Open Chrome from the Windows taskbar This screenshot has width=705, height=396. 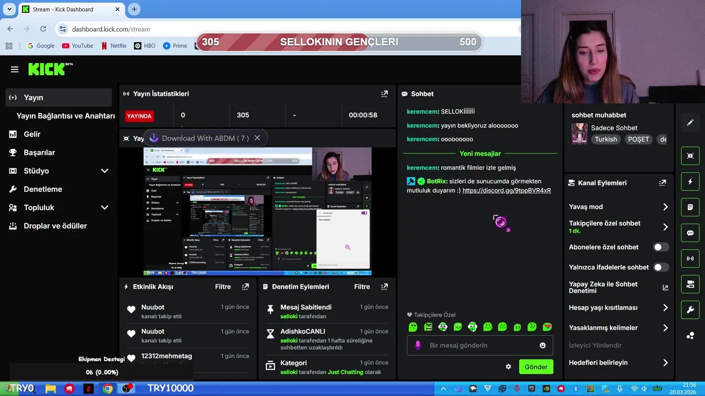(x=107, y=388)
